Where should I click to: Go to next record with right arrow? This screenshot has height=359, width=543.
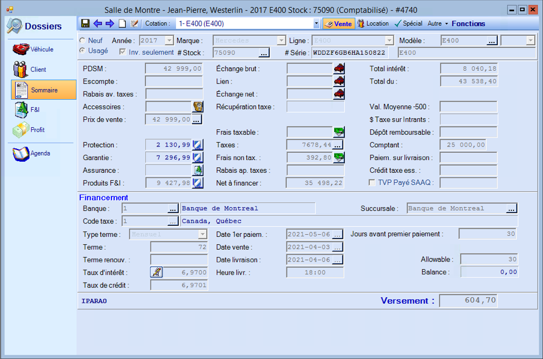coord(110,23)
